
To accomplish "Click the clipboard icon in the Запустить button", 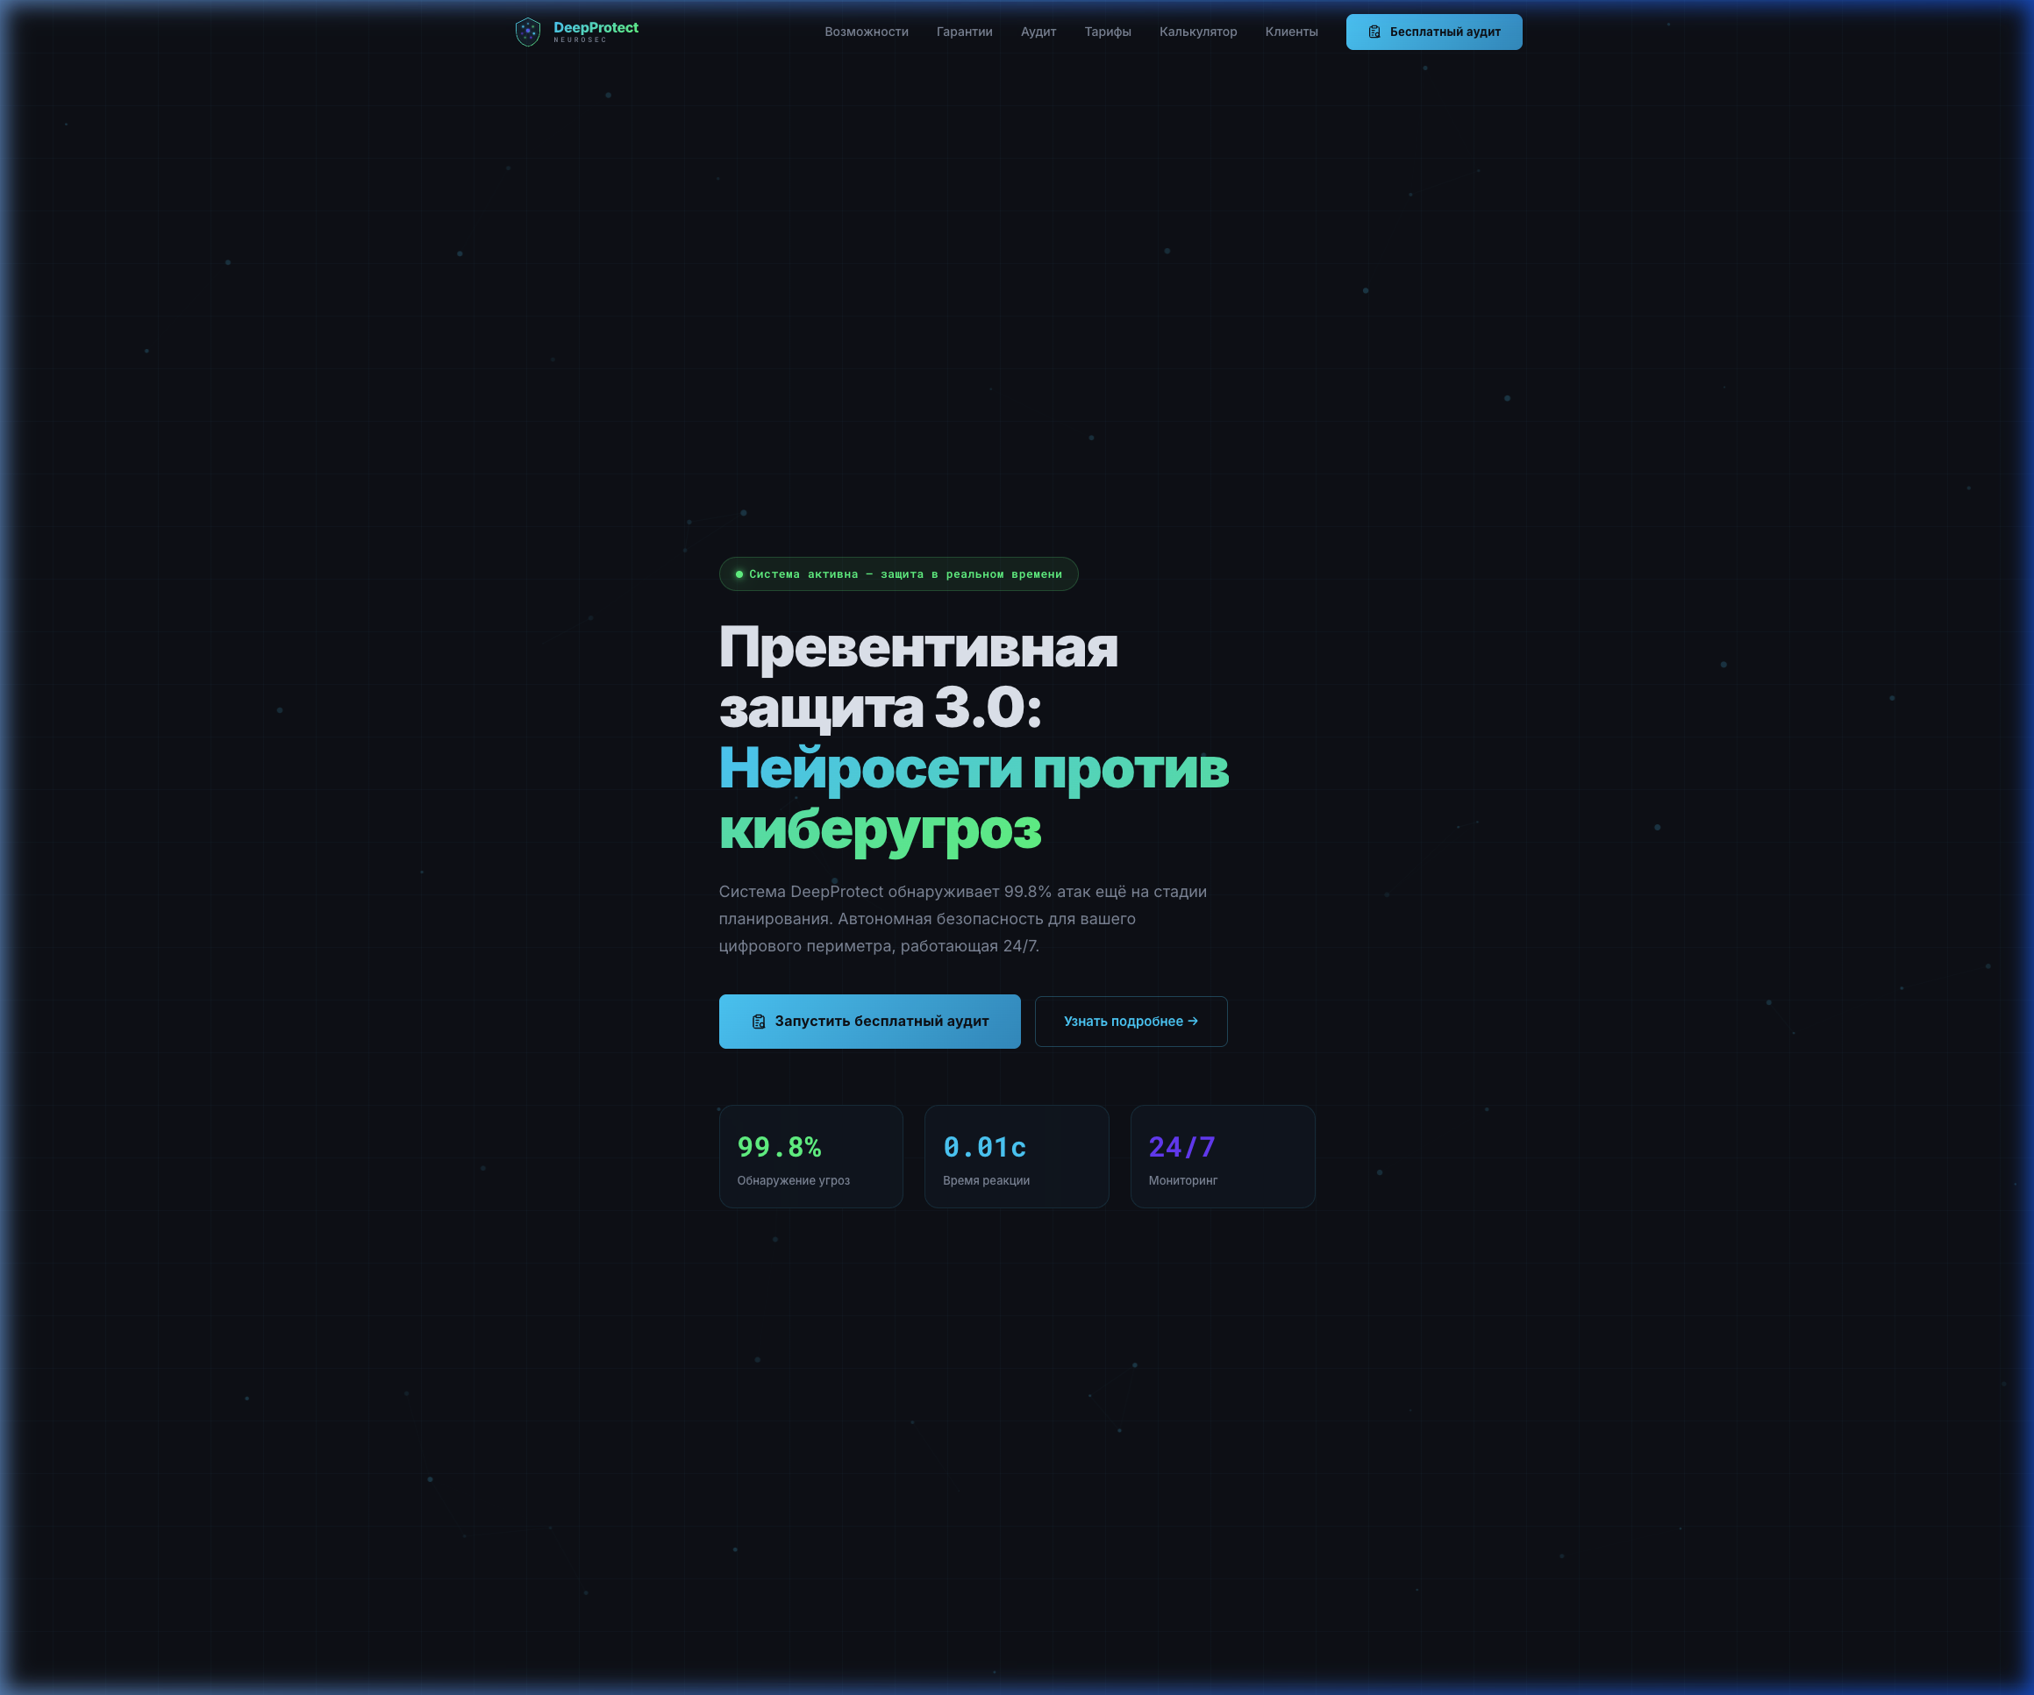I will 759,1022.
